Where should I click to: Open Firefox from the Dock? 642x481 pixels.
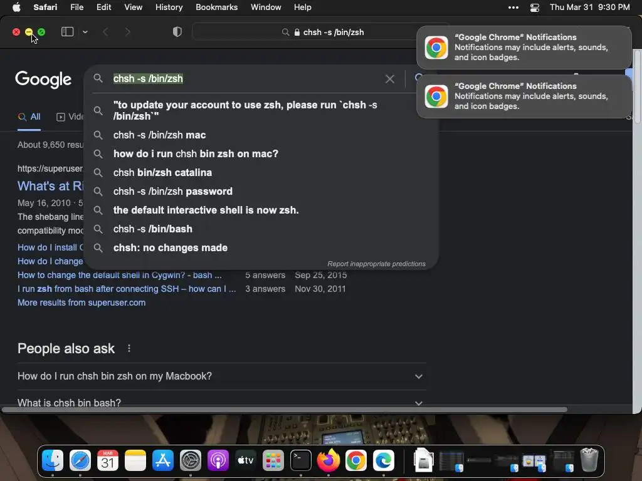(x=329, y=460)
